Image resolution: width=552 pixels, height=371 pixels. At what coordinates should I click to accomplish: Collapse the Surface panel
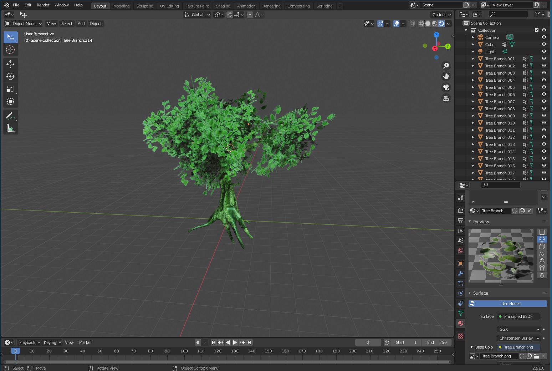[x=470, y=293]
